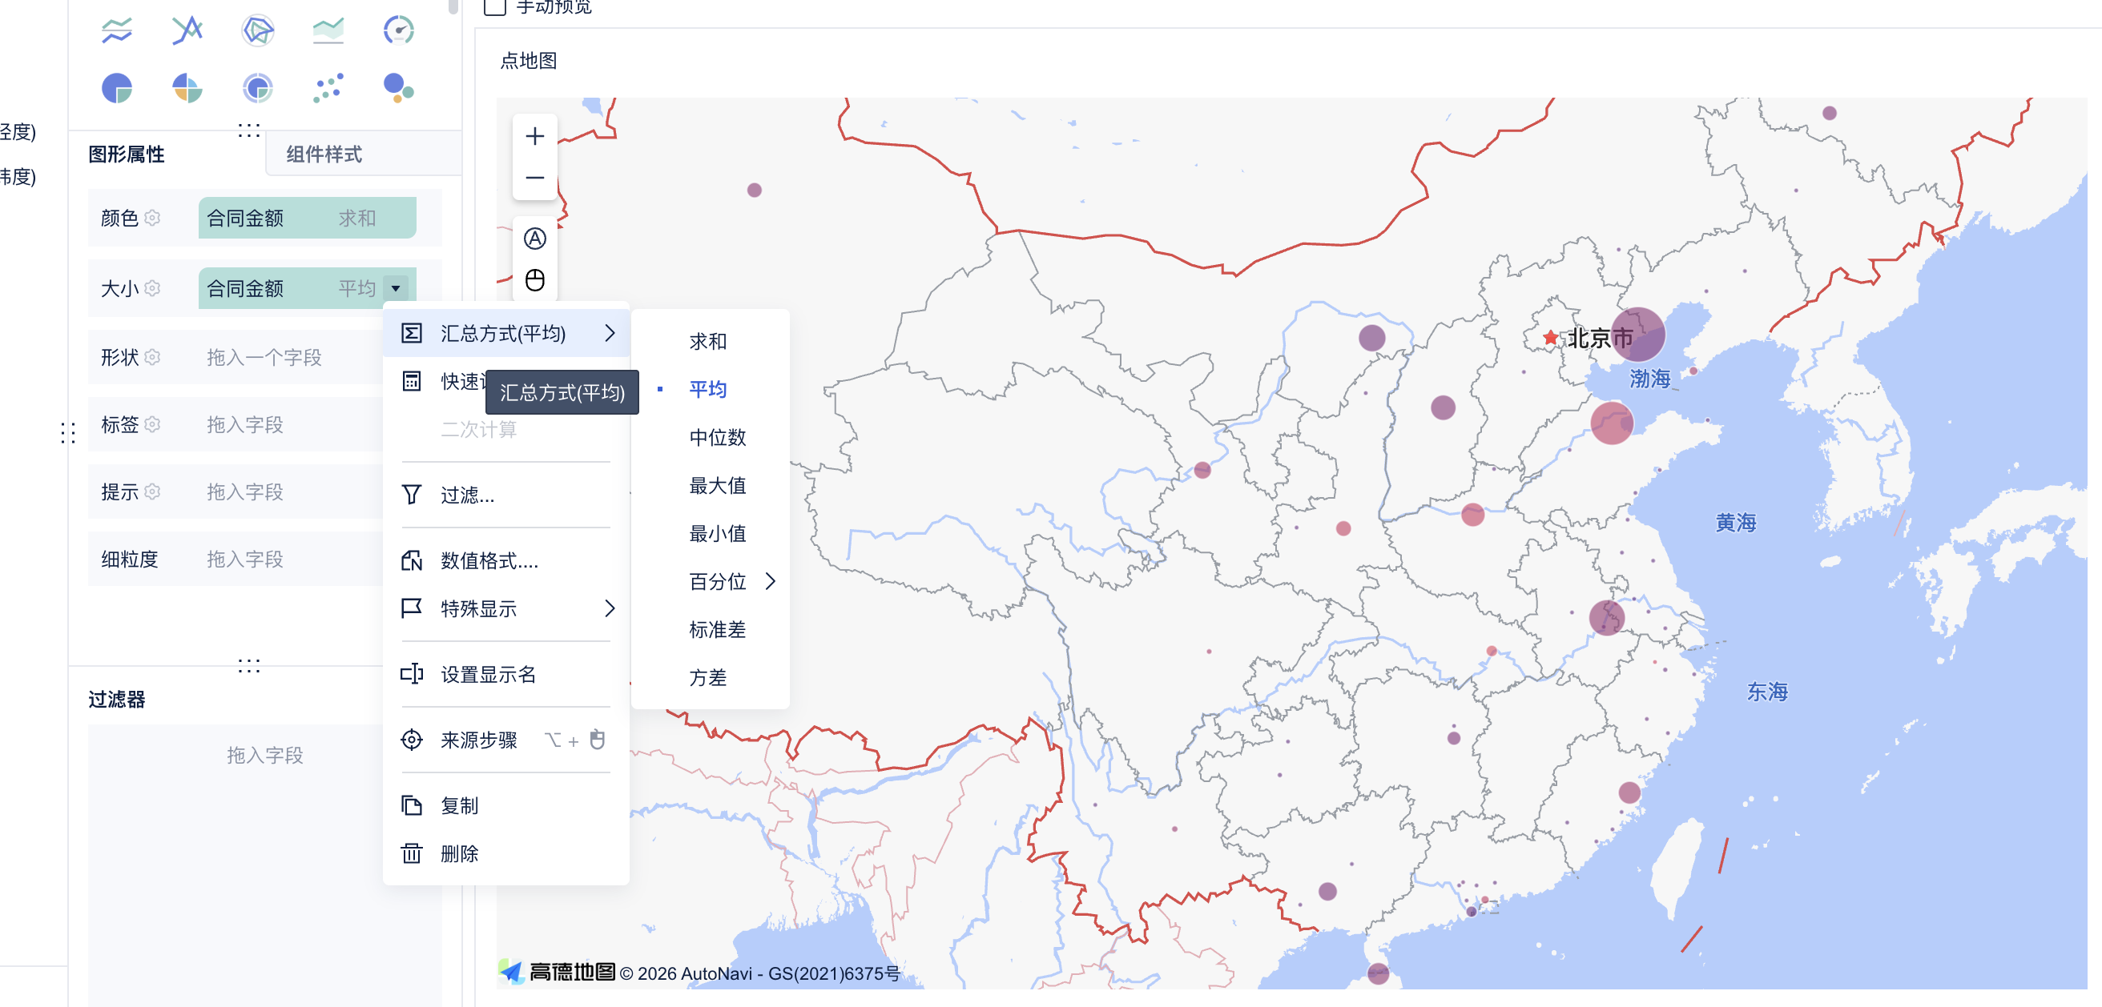The image size is (2102, 1007).
Task: Click 设置显示名 menu entry
Action: [x=488, y=674]
